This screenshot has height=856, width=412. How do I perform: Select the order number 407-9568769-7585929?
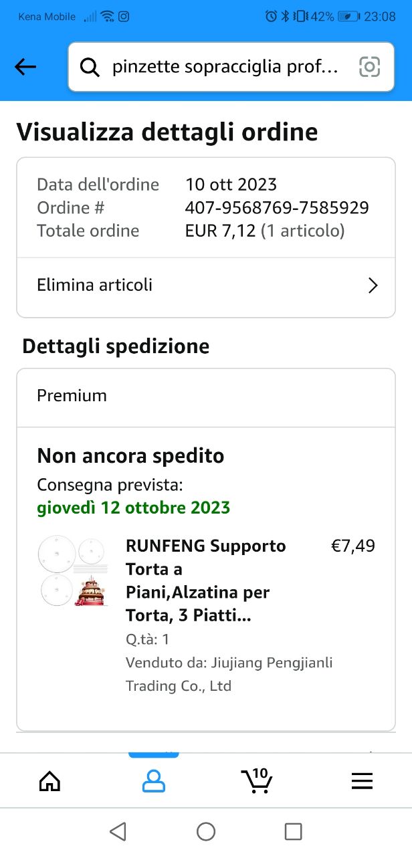(277, 208)
